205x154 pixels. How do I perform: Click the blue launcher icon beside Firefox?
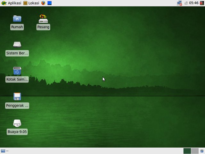click(49, 3)
